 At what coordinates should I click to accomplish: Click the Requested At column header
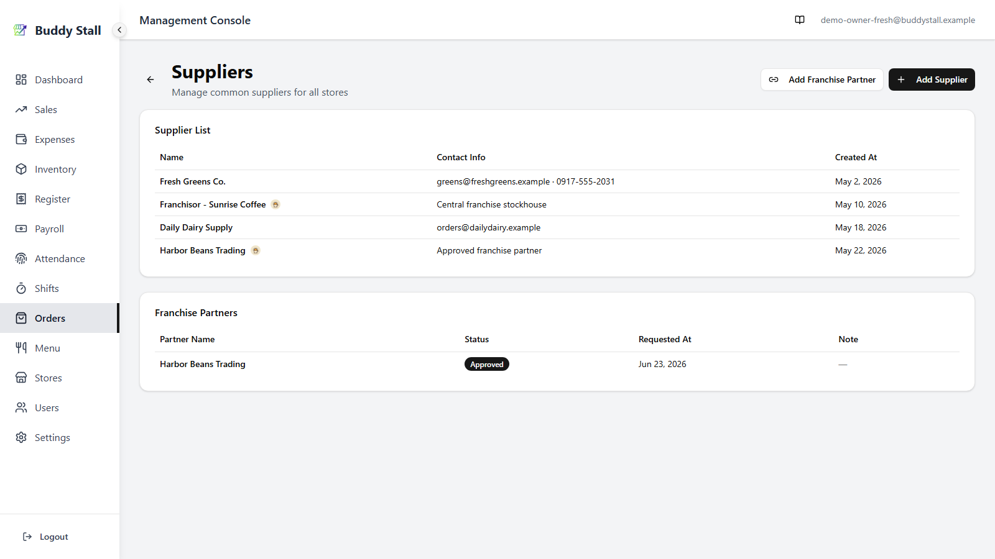click(x=665, y=339)
